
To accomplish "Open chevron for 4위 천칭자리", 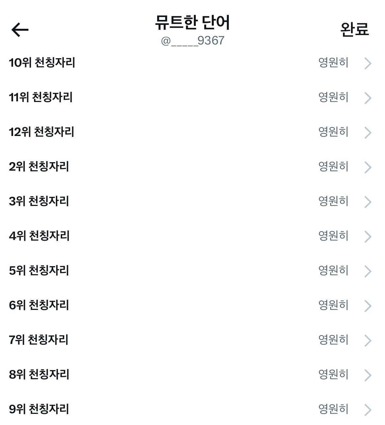I will (x=368, y=236).
